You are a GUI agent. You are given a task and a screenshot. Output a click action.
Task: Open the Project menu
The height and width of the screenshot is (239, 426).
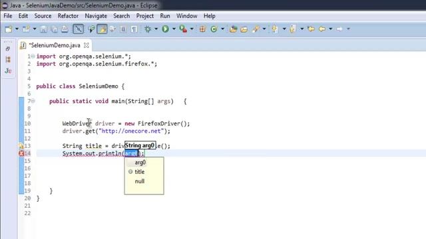pyautogui.click(x=145, y=16)
